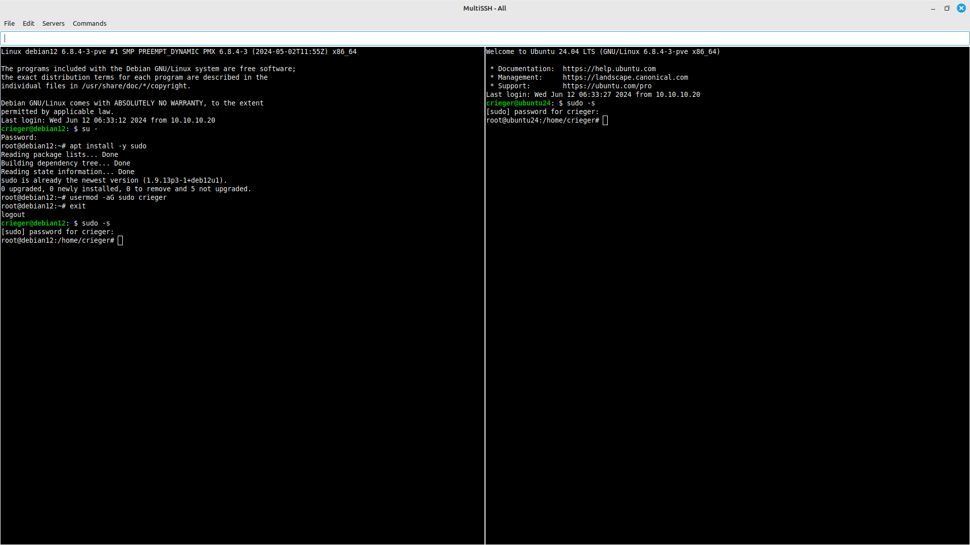
Task: Click 'apt install -y sudo' command line
Action: click(x=74, y=146)
